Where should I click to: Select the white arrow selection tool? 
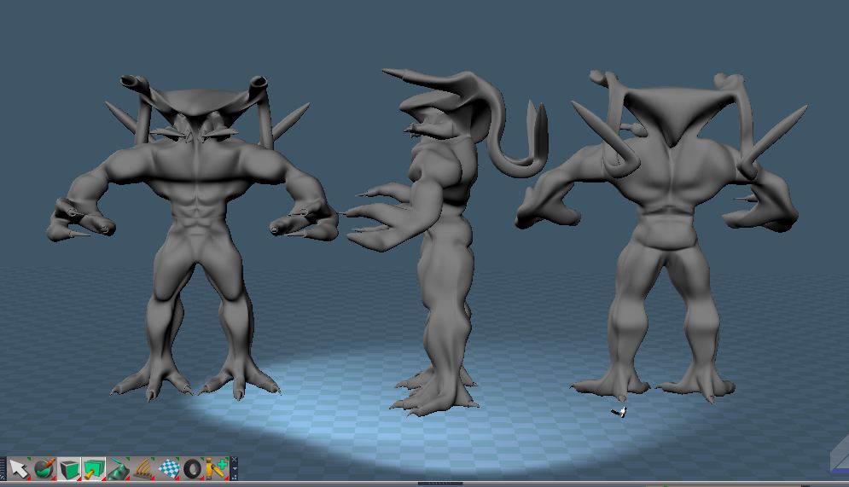(x=20, y=468)
